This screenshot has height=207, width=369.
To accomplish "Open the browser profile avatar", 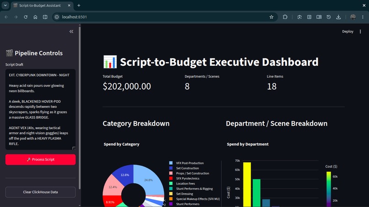I will click(353, 17).
